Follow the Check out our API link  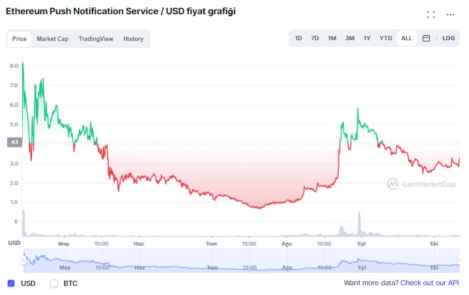[x=429, y=283]
